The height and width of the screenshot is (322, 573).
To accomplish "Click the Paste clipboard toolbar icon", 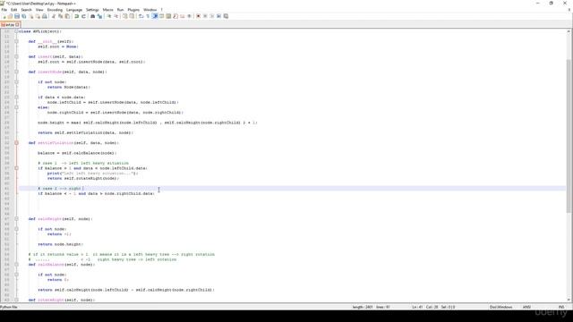I will [68, 16].
